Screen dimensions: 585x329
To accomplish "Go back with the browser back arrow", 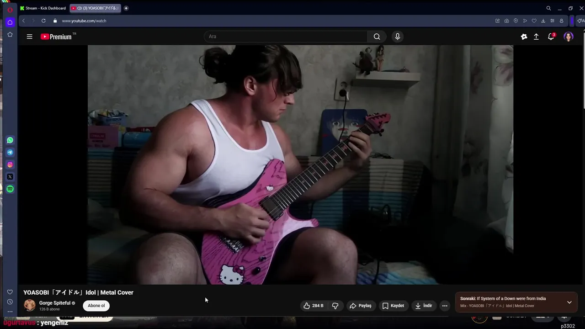I will click(23, 21).
